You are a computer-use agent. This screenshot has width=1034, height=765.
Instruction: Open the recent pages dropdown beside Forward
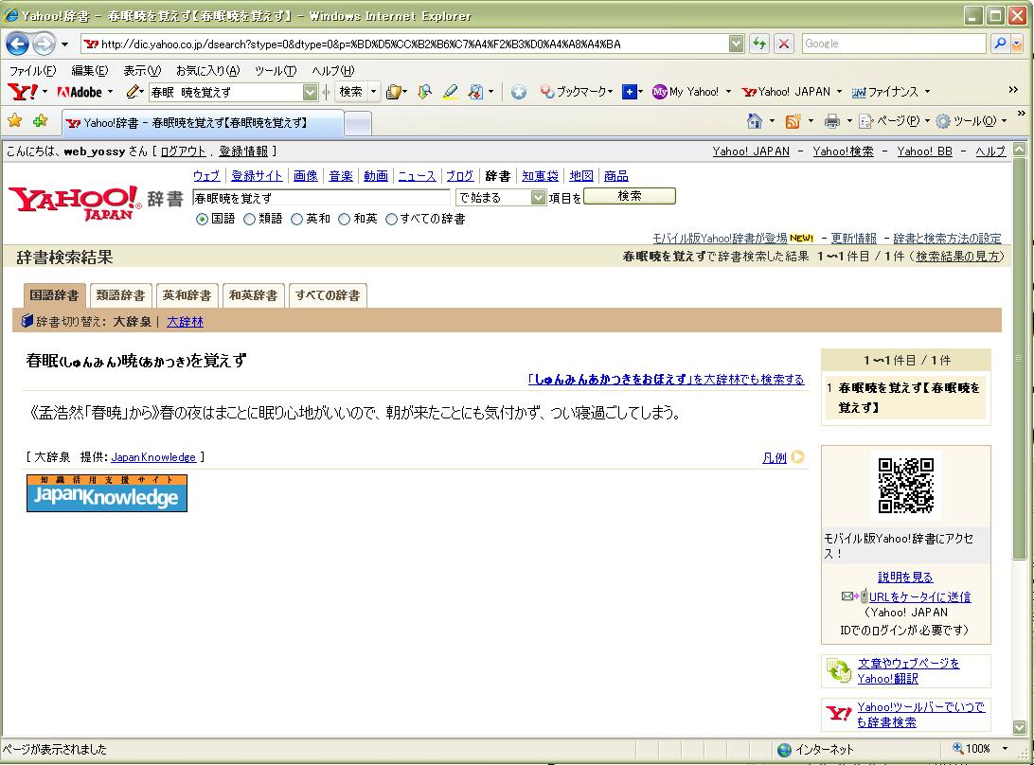point(64,44)
